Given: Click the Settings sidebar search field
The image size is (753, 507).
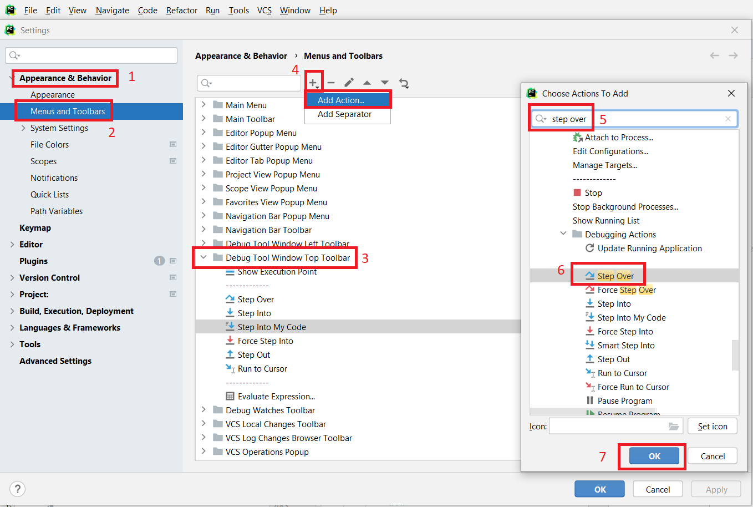Looking at the screenshot, I should (x=91, y=55).
